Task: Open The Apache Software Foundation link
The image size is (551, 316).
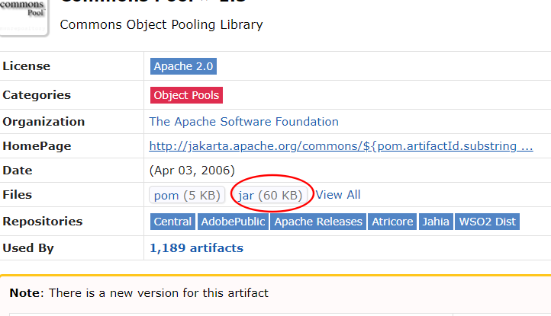Action: [244, 122]
